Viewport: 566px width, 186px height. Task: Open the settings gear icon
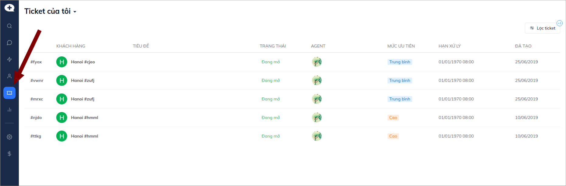[9, 137]
